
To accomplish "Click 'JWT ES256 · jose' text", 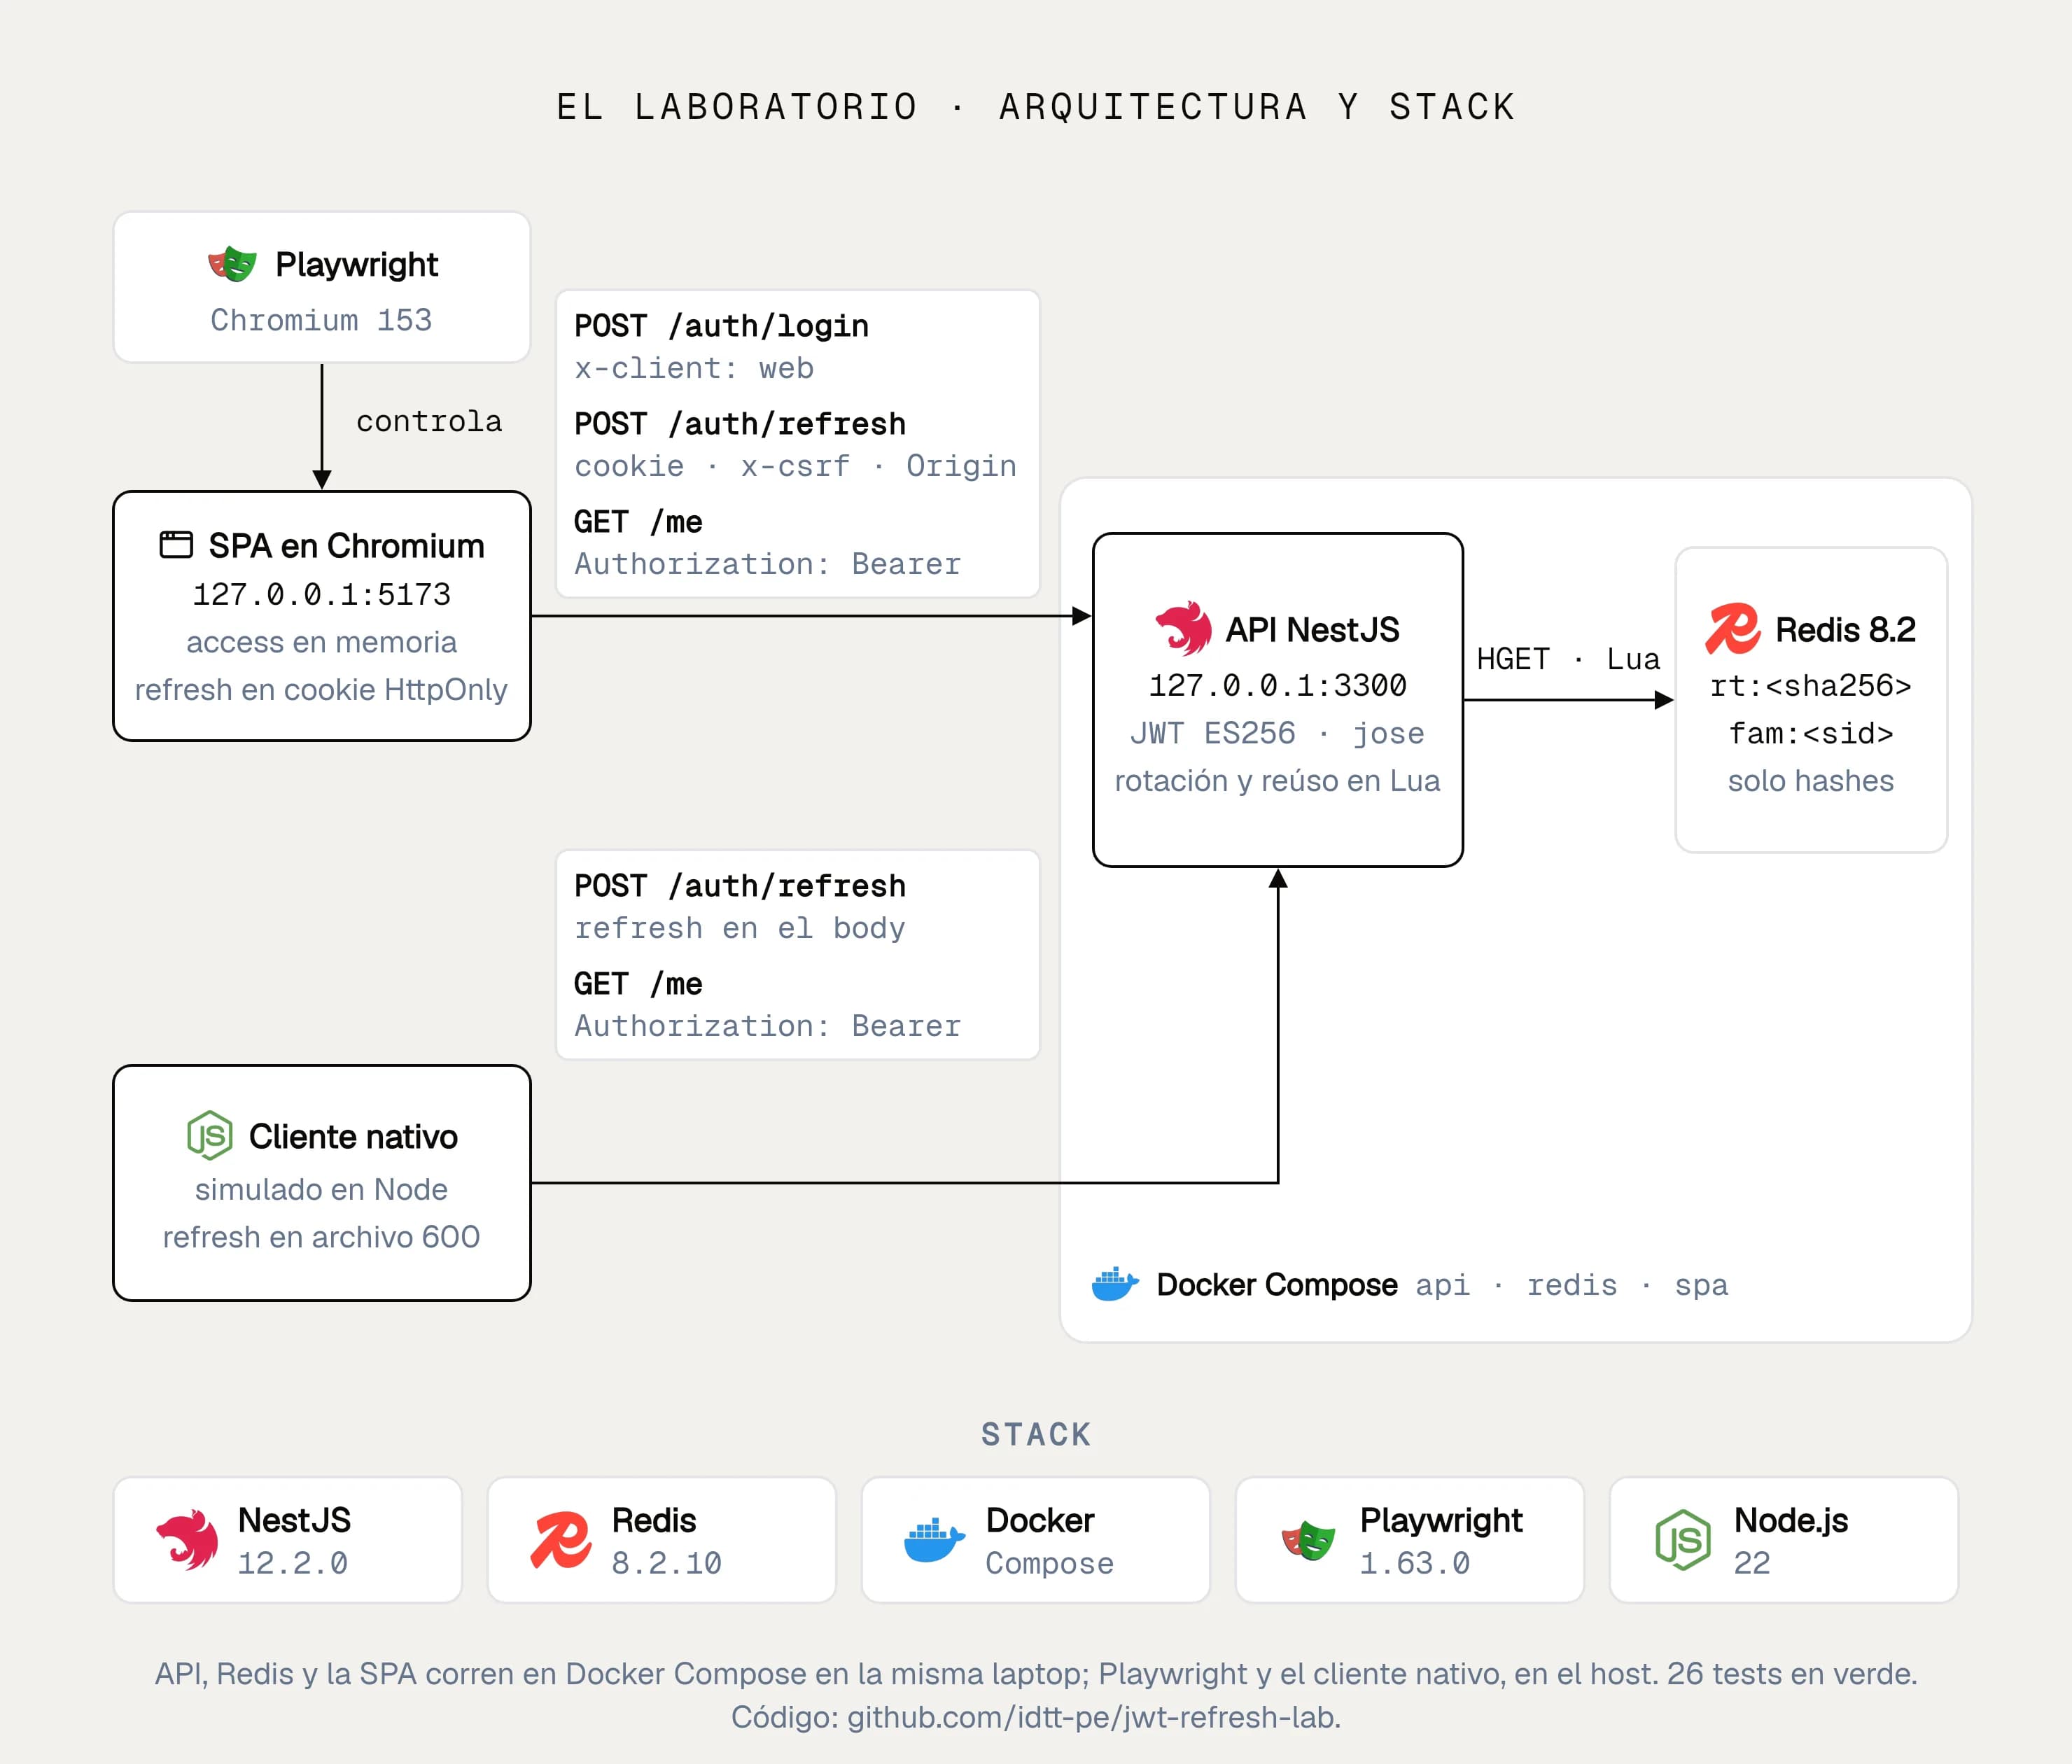I will (1278, 733).
